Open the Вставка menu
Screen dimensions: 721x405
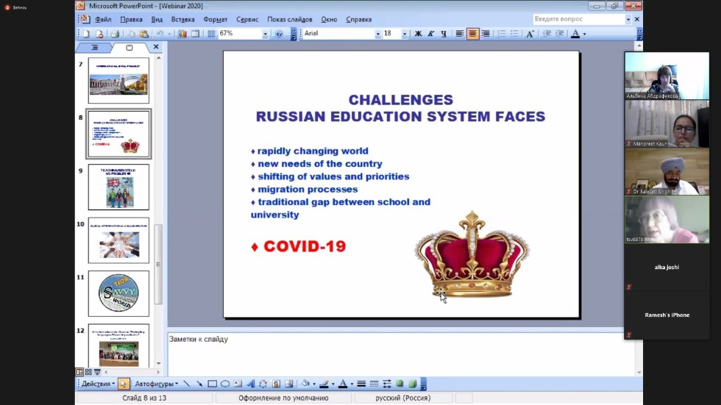183,19
